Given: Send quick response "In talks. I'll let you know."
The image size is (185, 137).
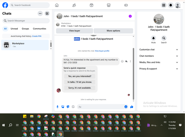Looking at the screenshot, I should pos(80,82).
